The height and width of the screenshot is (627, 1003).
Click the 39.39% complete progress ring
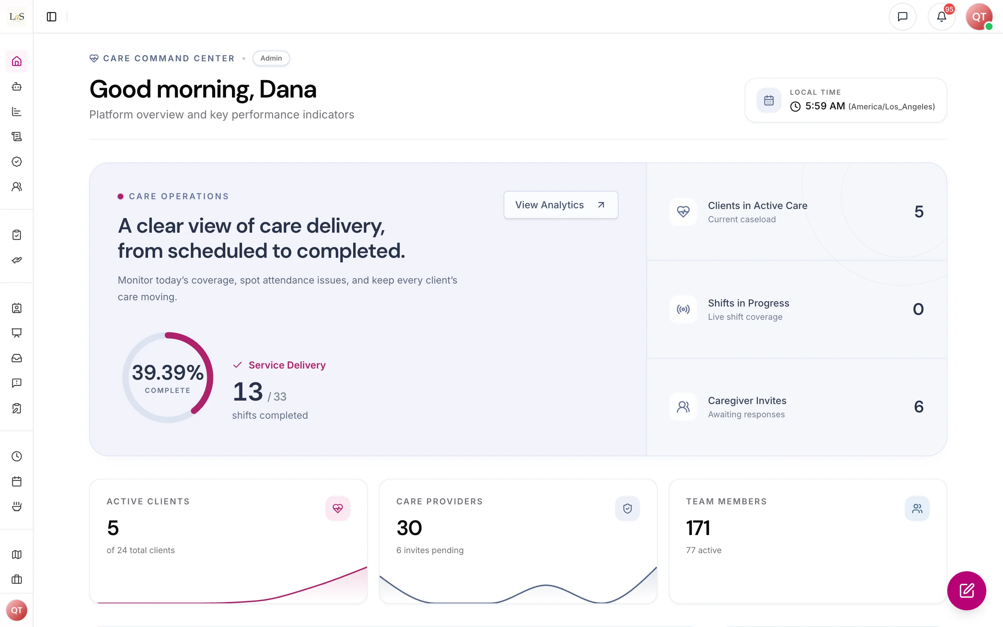click(x=168, y=377)
